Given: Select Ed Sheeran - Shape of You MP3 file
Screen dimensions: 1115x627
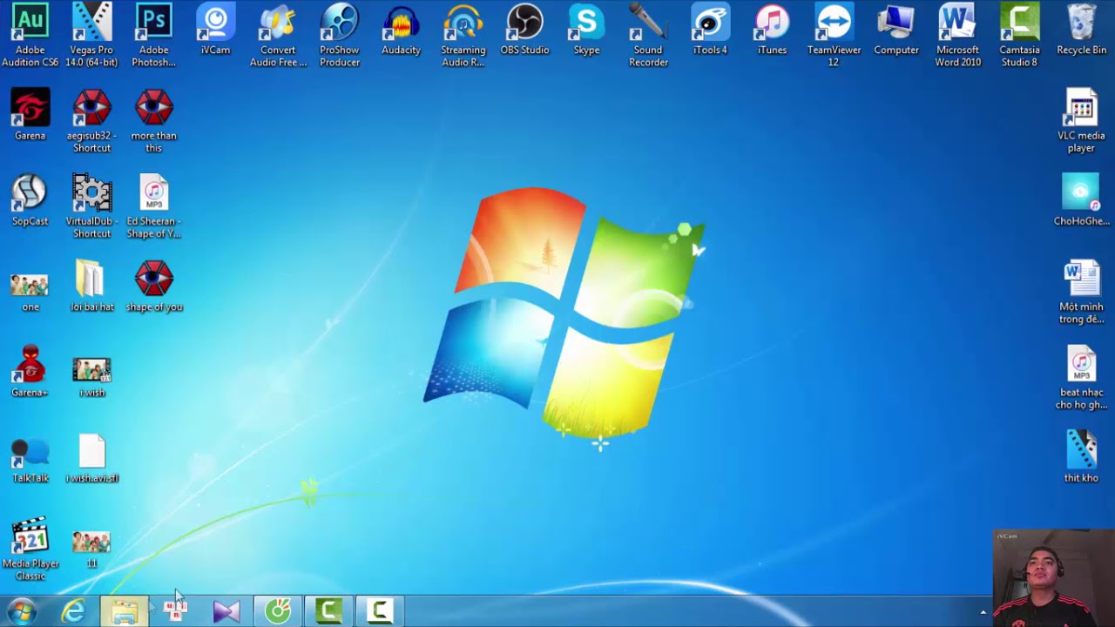Looking at the screenshot, I should (x=153, y=206).
